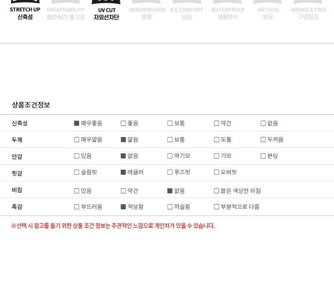Viewport: 334px width, 287px height.
Task: Check the 얇음 box in 두께 row
Action: click(x=123, y=140)
